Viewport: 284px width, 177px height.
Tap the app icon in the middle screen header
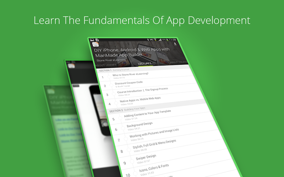(71, 65)
